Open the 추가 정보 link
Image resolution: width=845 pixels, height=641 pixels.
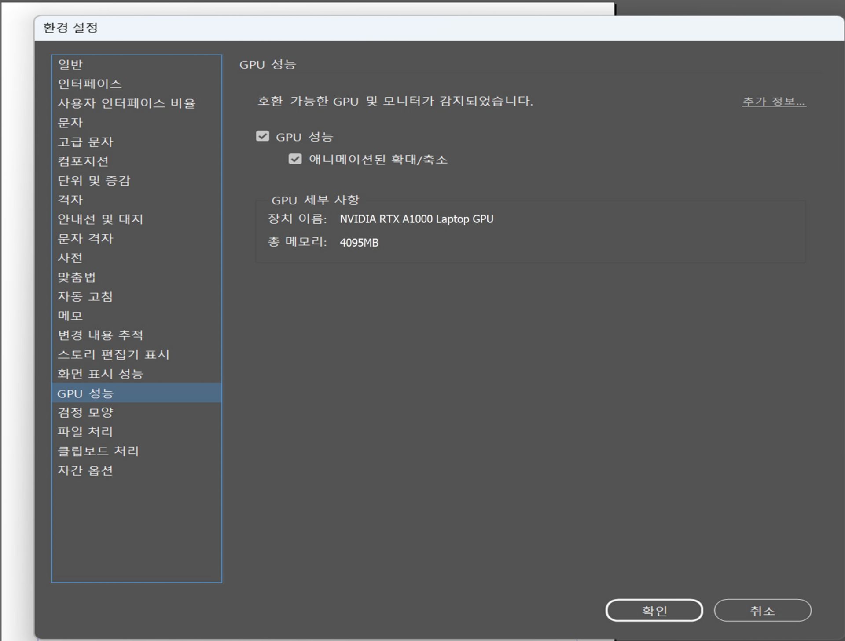[774, 102]
